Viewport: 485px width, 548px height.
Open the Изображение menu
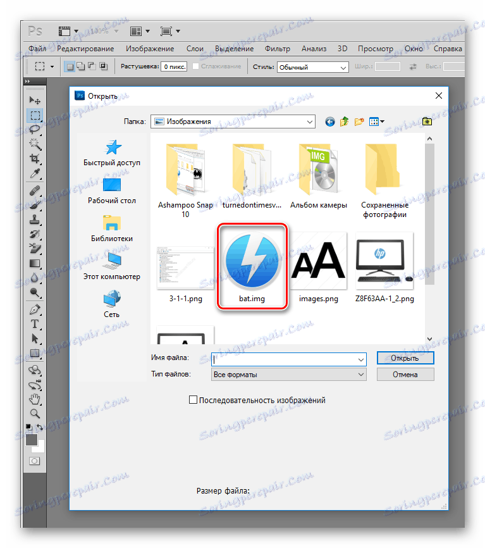pos(150,49)
